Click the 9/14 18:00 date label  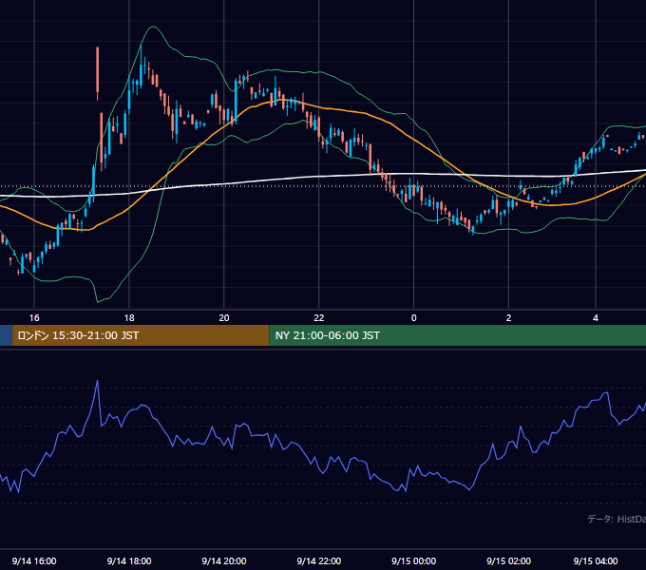click(x=129, y=560)
